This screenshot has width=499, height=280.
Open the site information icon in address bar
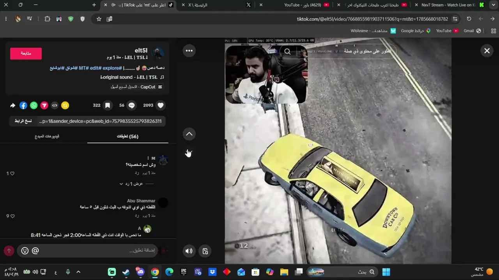(455, 19)
